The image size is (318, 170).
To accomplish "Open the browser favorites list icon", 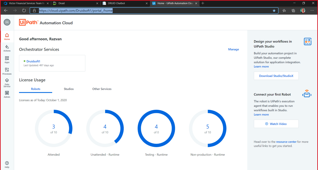I will (284, 10).
